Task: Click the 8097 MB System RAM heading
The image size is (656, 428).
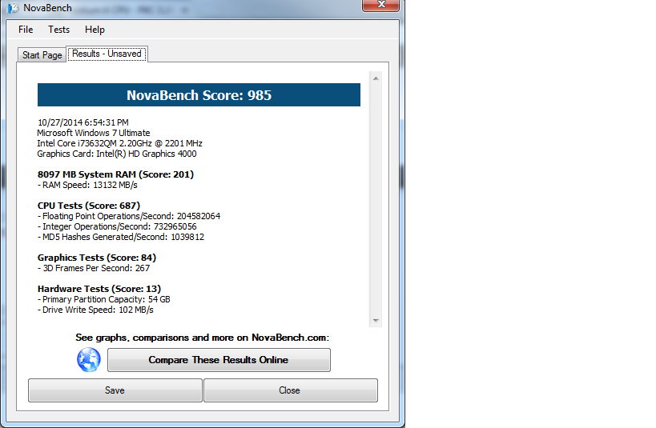Action: (115, 174)
